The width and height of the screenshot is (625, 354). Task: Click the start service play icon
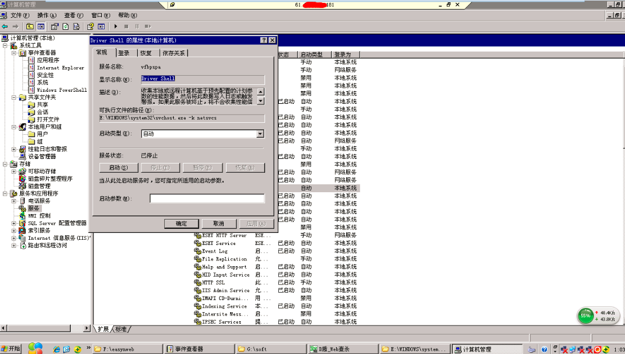tap(116, 26)
